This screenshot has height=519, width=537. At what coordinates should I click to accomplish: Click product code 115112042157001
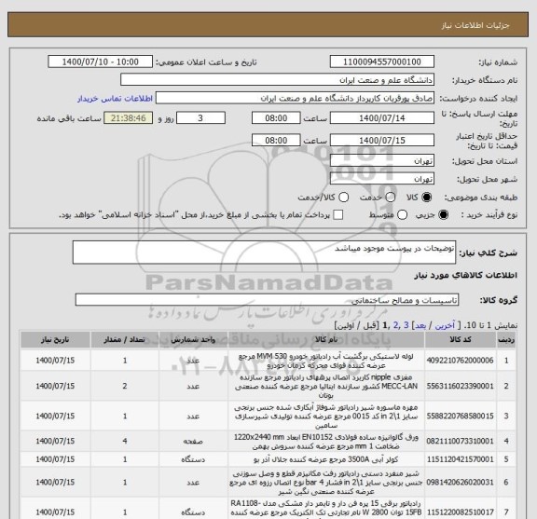point(460,459)
